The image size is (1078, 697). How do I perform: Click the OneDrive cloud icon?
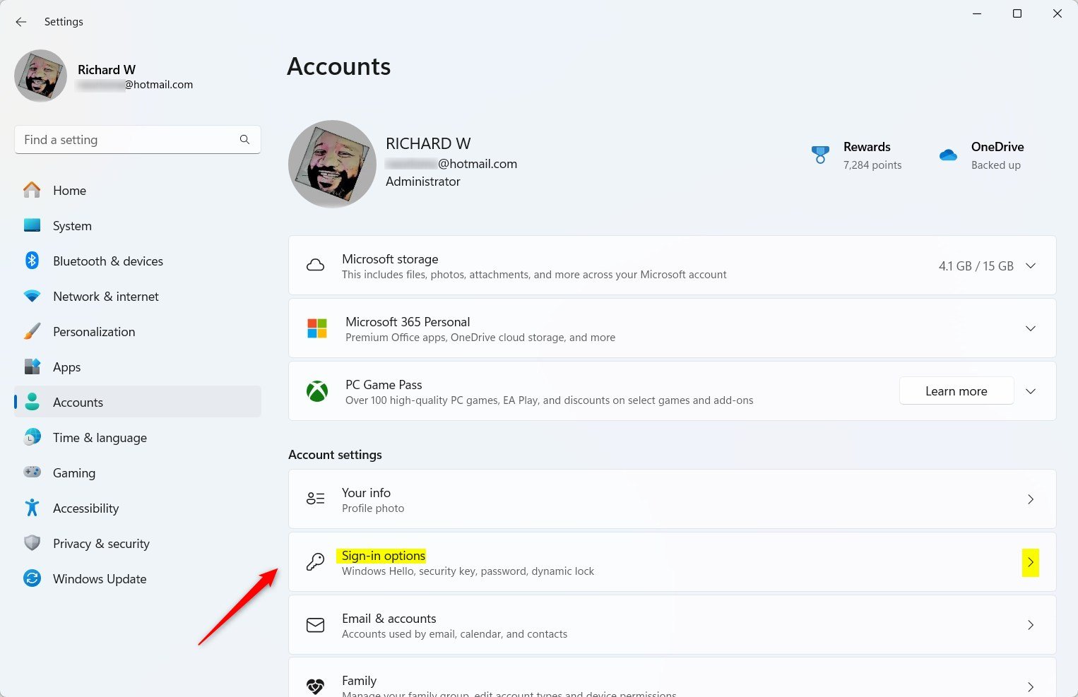[x=948, y=155]
